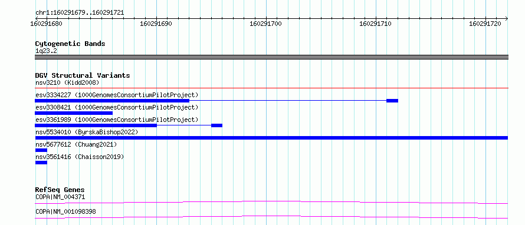Viewport: 525px width, 225px height.
Task: Open variant nsv3210 (Kidd2008) label
Action: [67, 82]
